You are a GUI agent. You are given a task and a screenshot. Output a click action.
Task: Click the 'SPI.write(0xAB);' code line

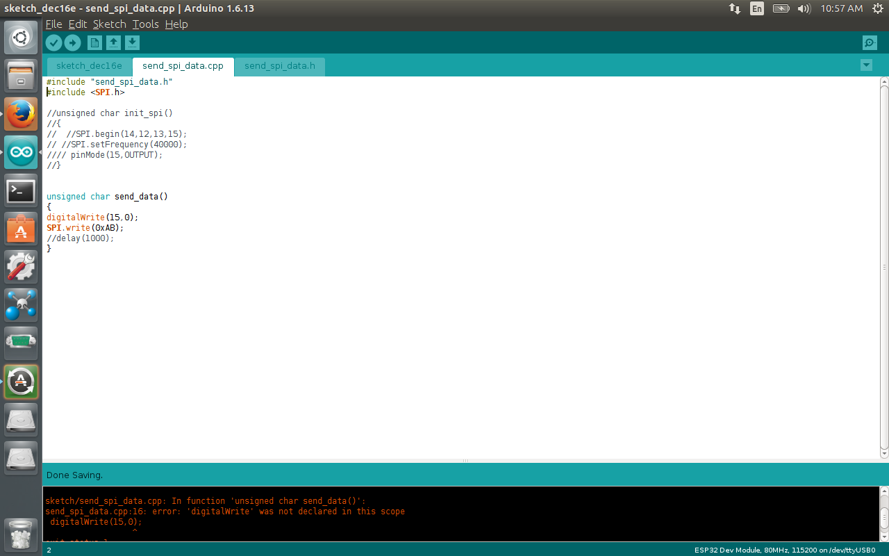(85, 227)
